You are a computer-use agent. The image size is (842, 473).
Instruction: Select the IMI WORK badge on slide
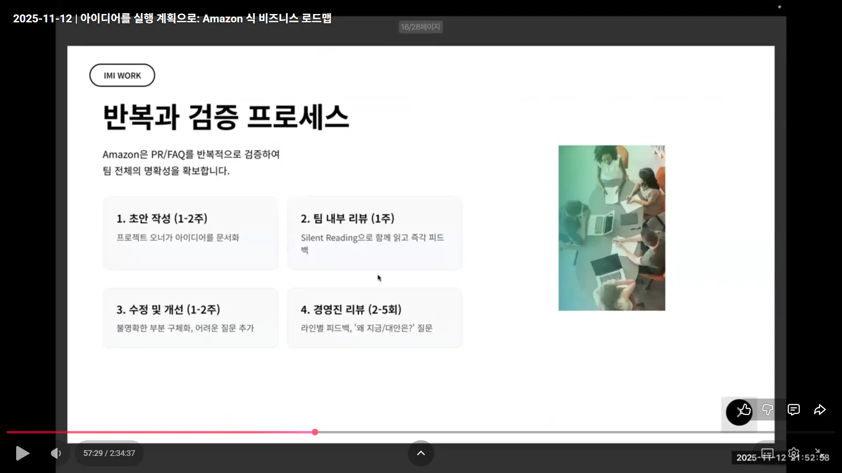coord(122,75)
